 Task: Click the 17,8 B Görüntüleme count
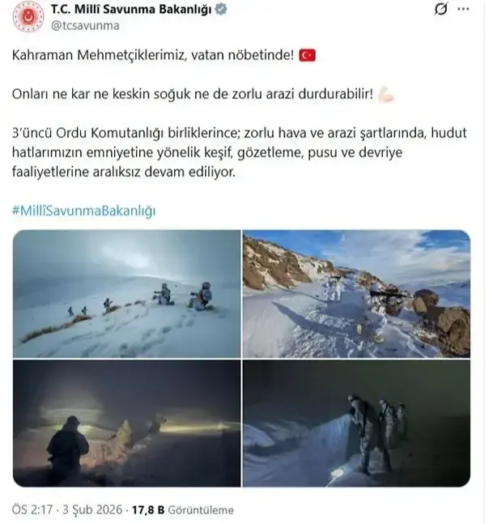(x=183, y=510)
